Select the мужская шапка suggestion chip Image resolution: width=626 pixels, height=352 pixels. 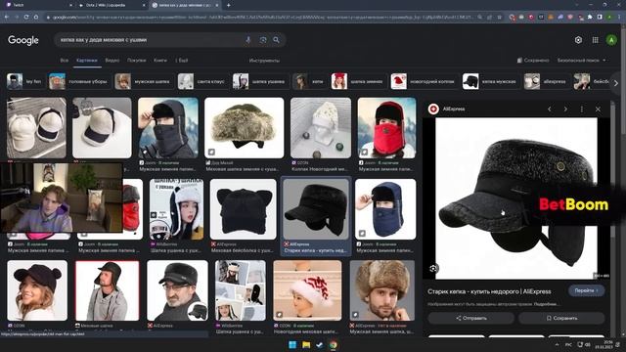point(143,81)
